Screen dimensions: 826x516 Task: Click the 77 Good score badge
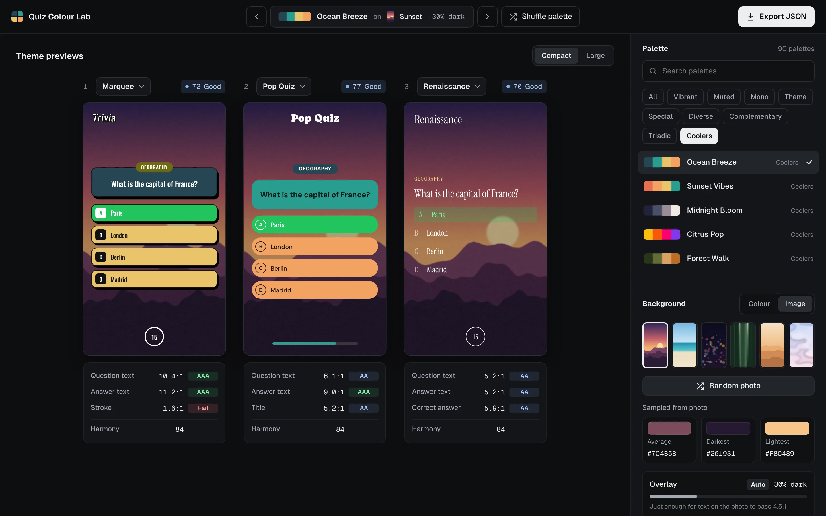[363, 87]
